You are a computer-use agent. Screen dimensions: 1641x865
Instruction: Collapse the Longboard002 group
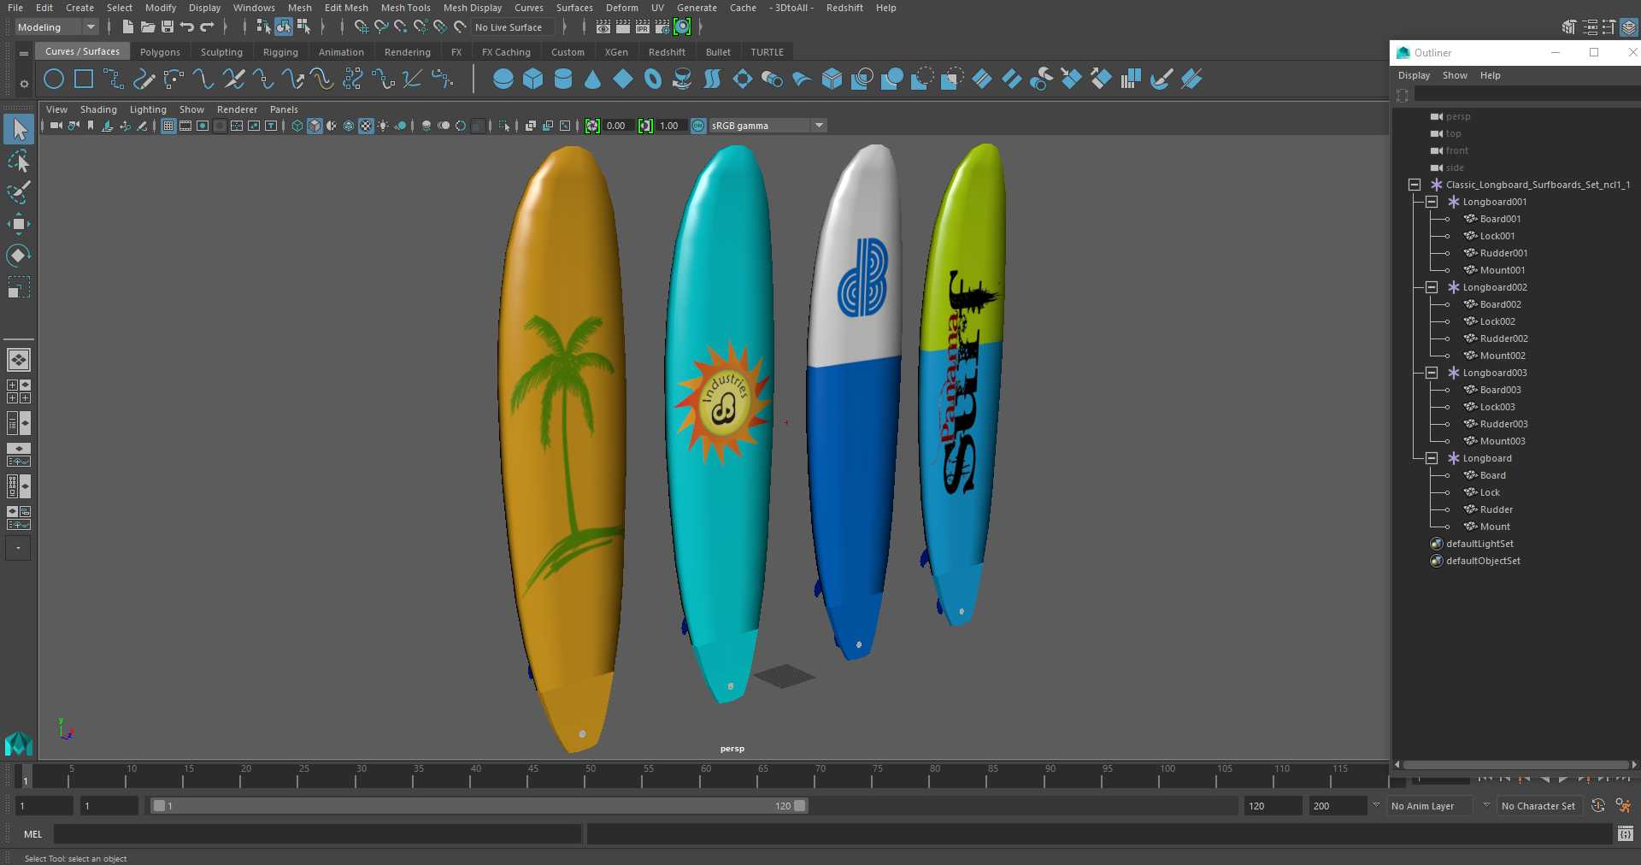click(1432, 287)
